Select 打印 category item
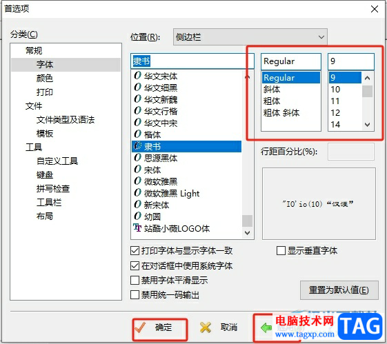Viewport: 387px width, 344px height. point(45,92)
